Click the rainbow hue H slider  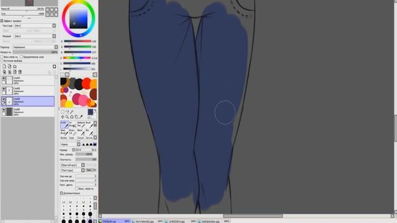(78, 58)
